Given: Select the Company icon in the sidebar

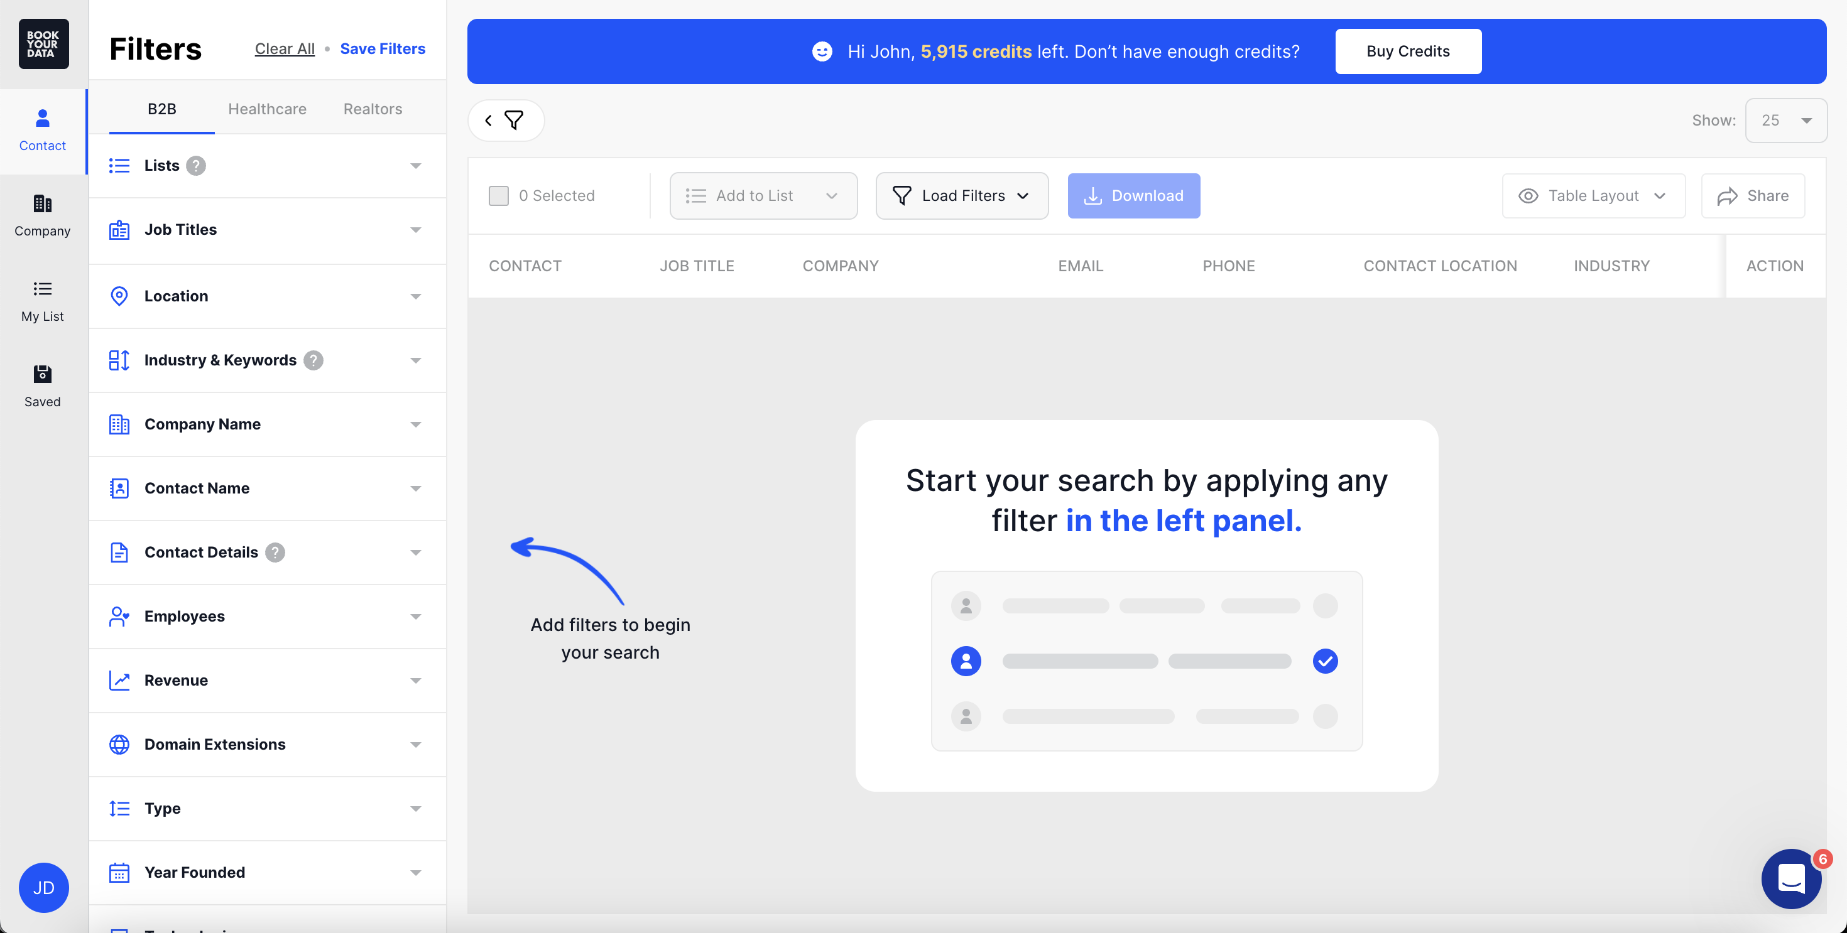Looking at the screenshot, I should pos(42,214).
